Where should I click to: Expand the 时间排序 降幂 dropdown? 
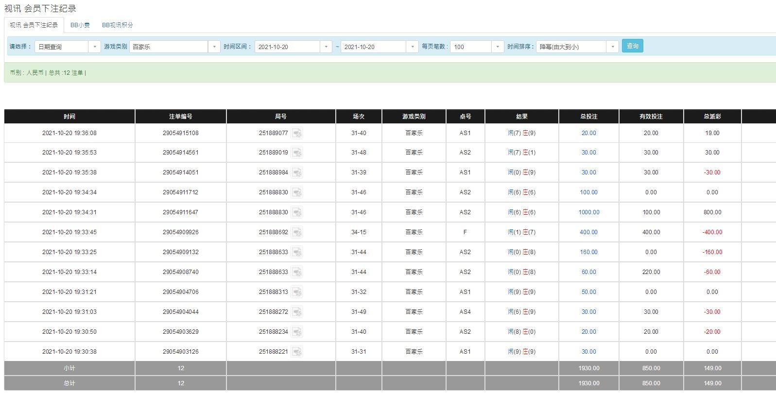(x=613, y=47)
